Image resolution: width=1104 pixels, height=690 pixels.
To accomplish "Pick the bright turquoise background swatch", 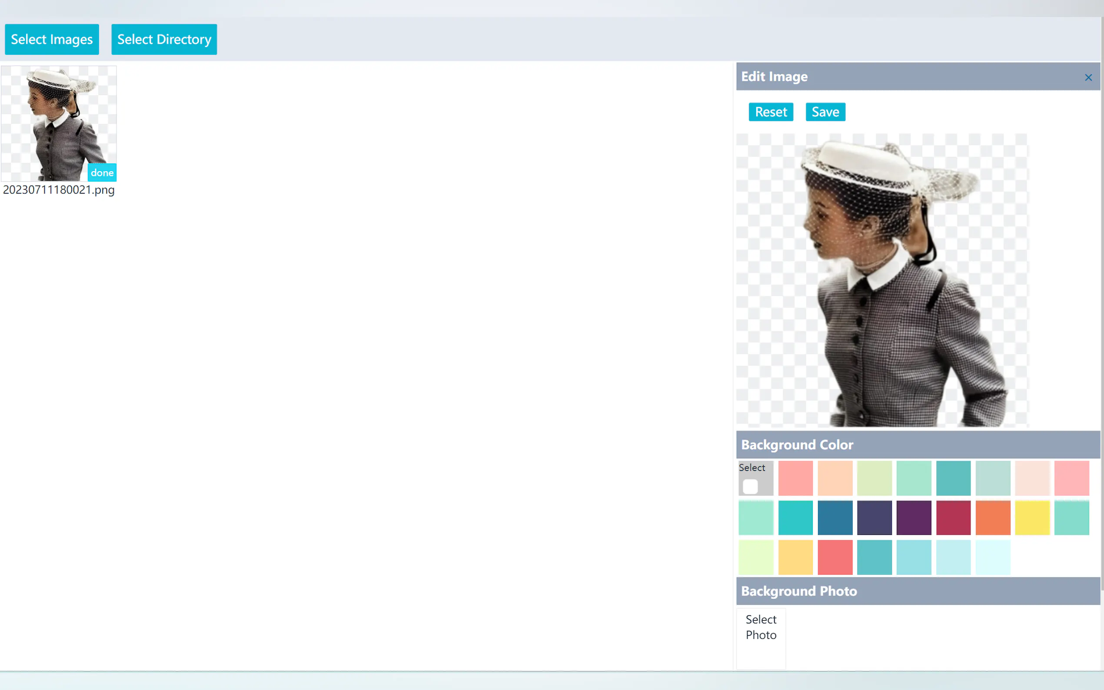I will pos(795,517).
